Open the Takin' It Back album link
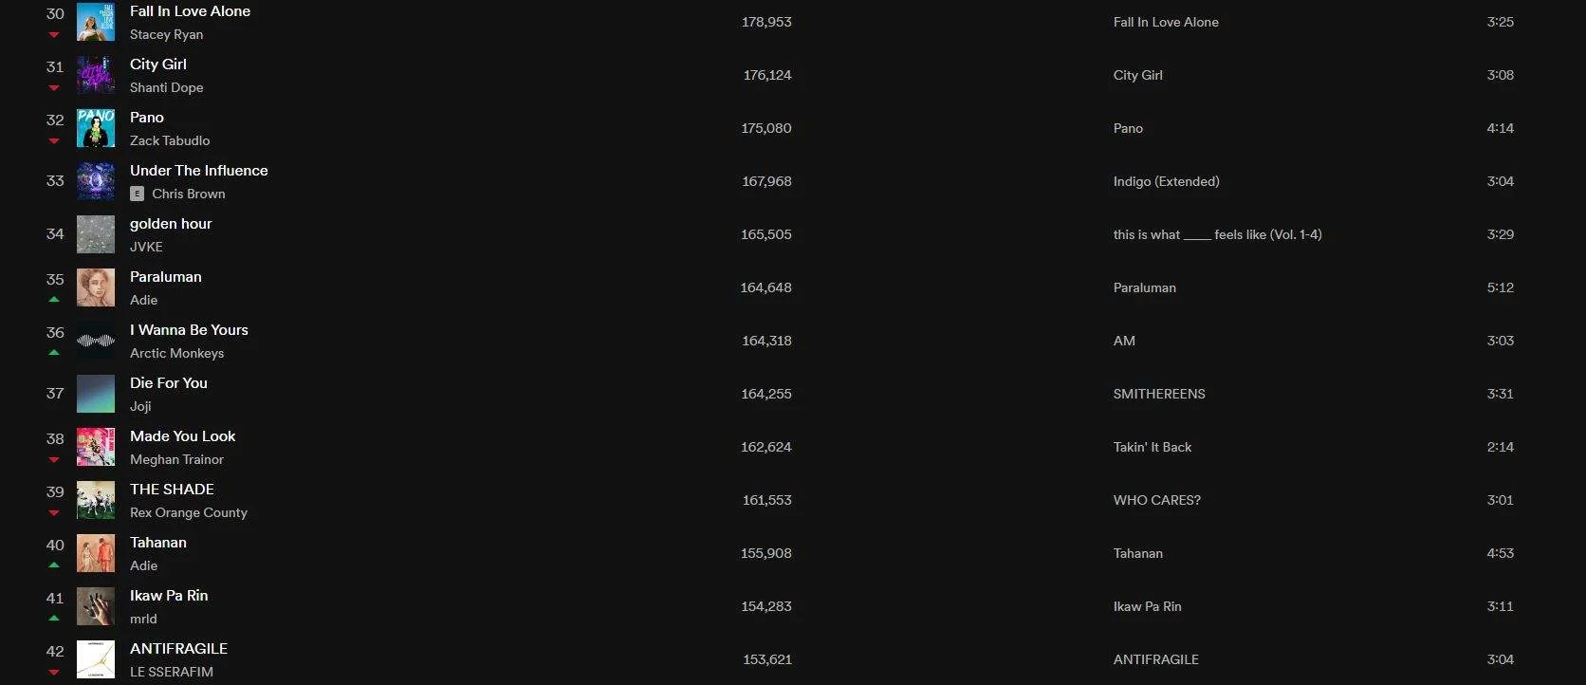This screenshot has width=1586, height=685. tap(1153, 447)
